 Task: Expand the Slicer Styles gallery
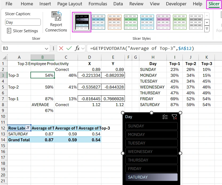tap(207, 29)
